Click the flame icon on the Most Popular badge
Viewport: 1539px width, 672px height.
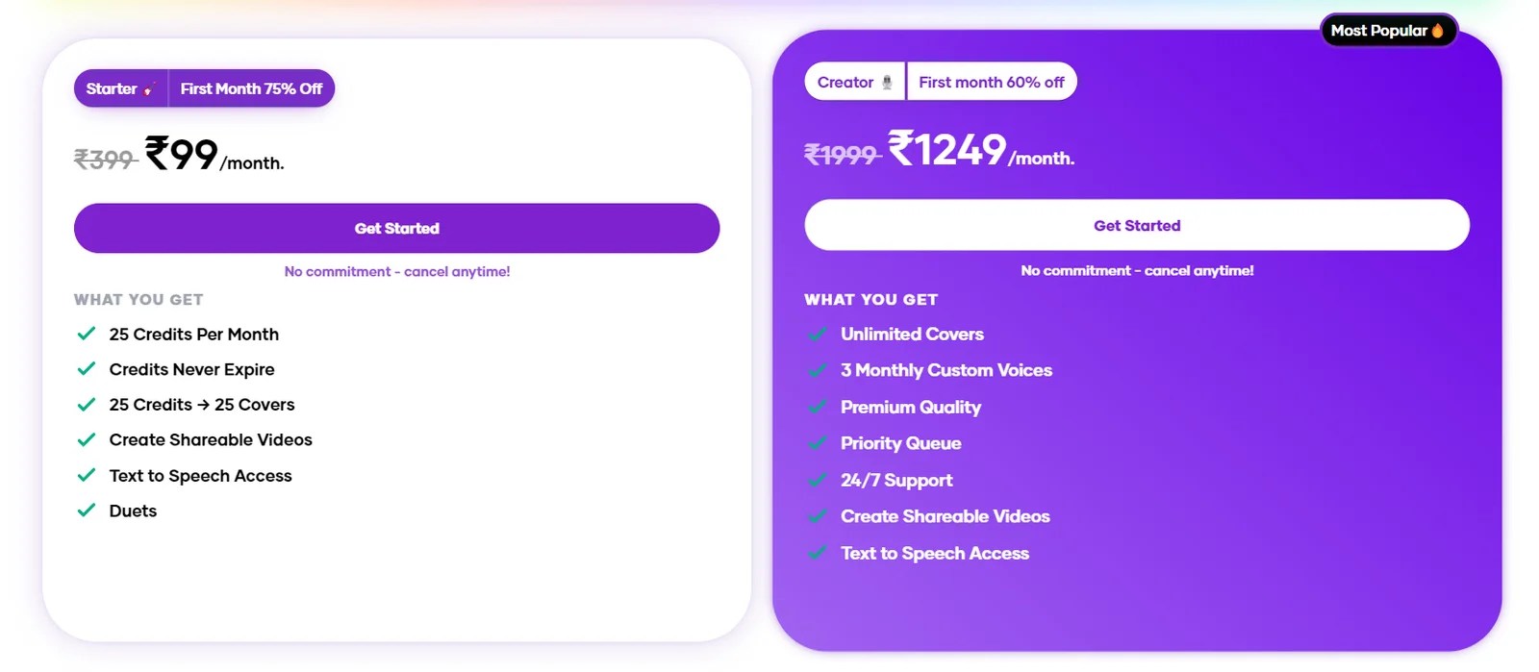pos(1437,30)
